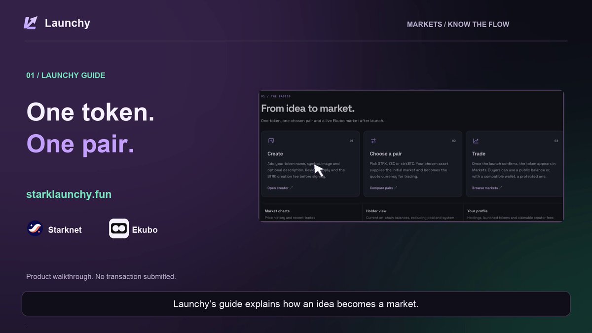592x333 pixels.
Task: Click the Choose a pair card title
Action: click(x=386, y=154)
